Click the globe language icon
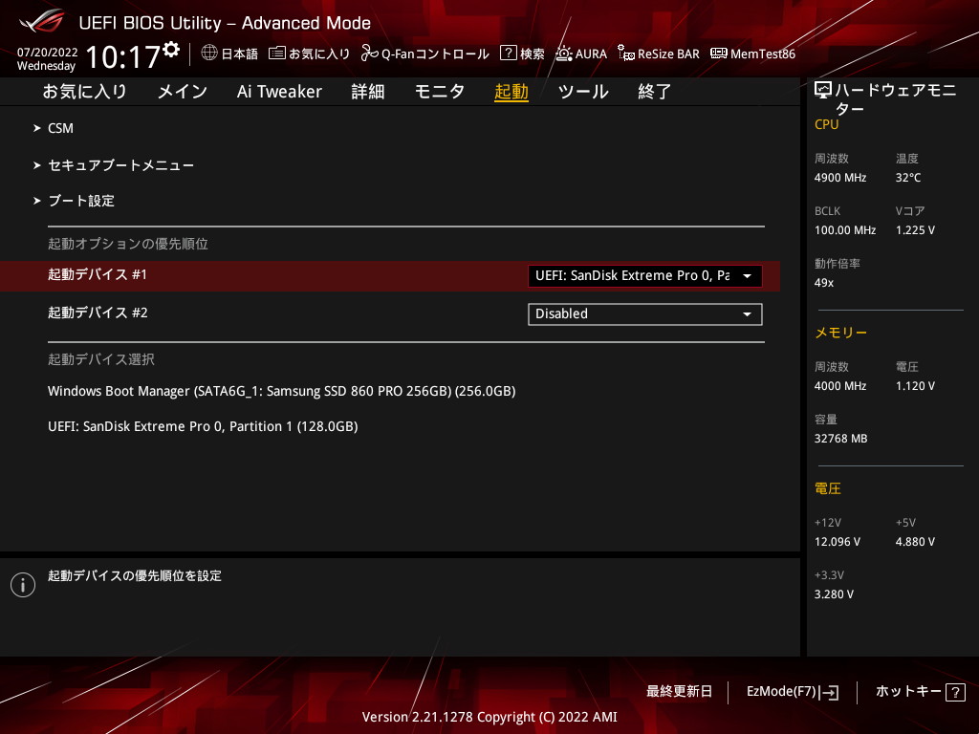The image size is (979, 734). 209,54
